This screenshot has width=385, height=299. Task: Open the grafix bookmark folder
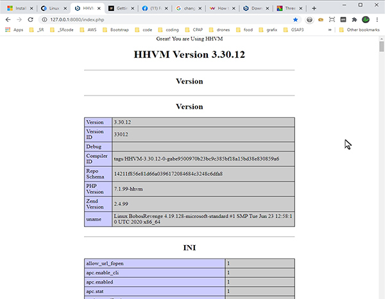[x=268, y=30]
